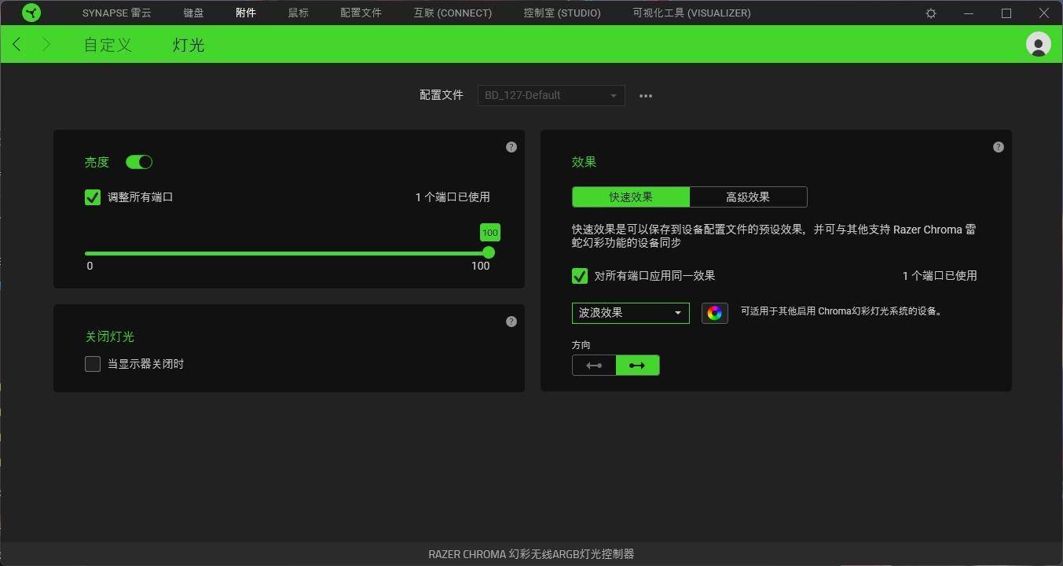Click the 效果 heading

[585, 162]
